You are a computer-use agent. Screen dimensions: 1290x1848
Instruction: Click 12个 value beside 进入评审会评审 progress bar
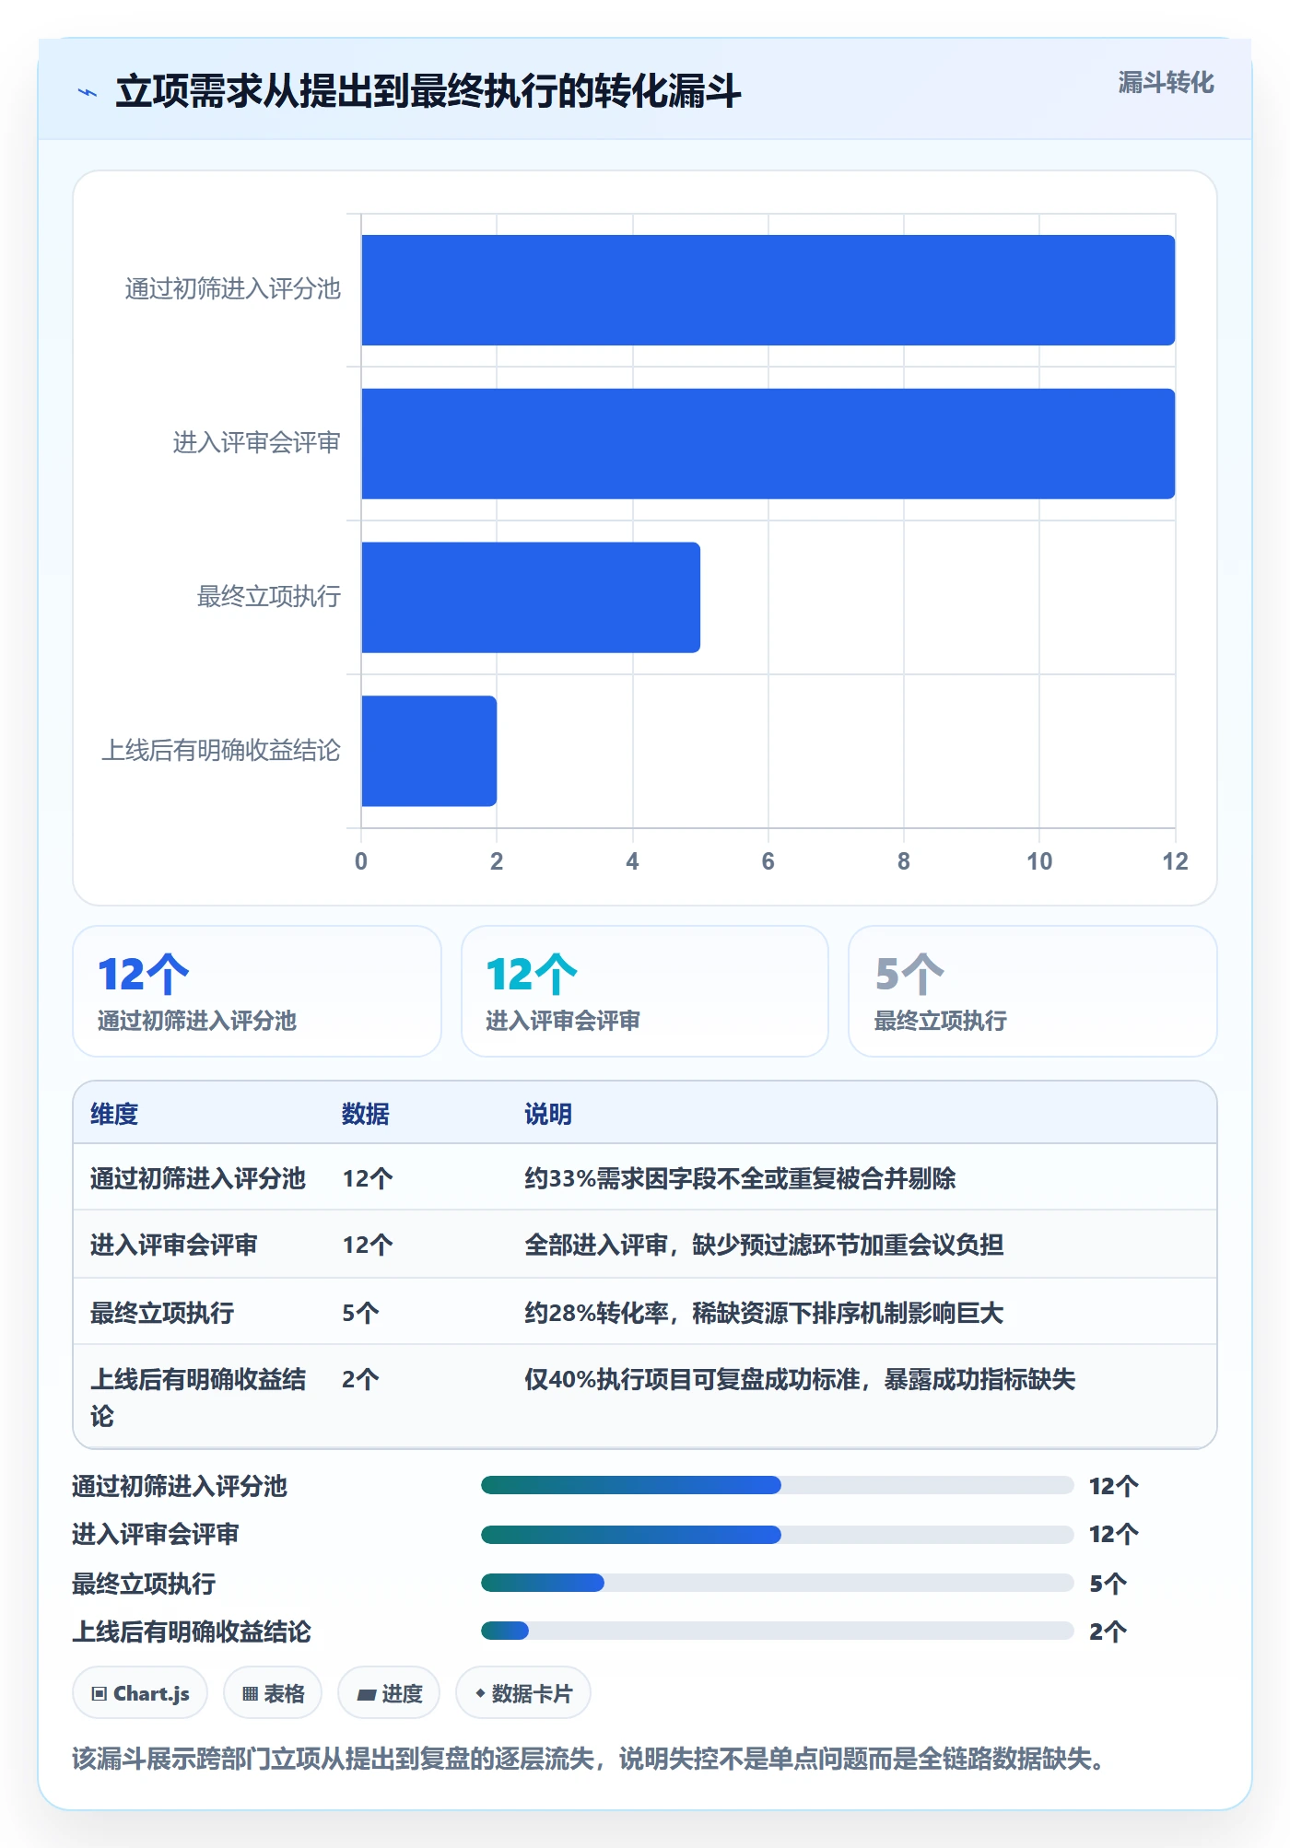tap(1114, 1534)
